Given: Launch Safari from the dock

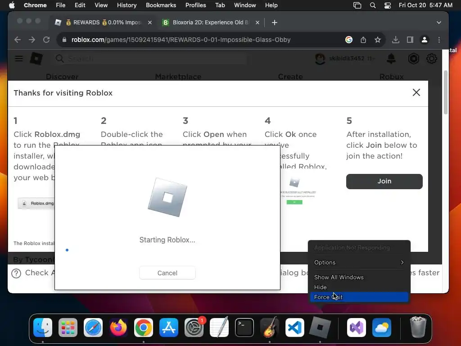Looking at the screenshot, I should [93, 328].
